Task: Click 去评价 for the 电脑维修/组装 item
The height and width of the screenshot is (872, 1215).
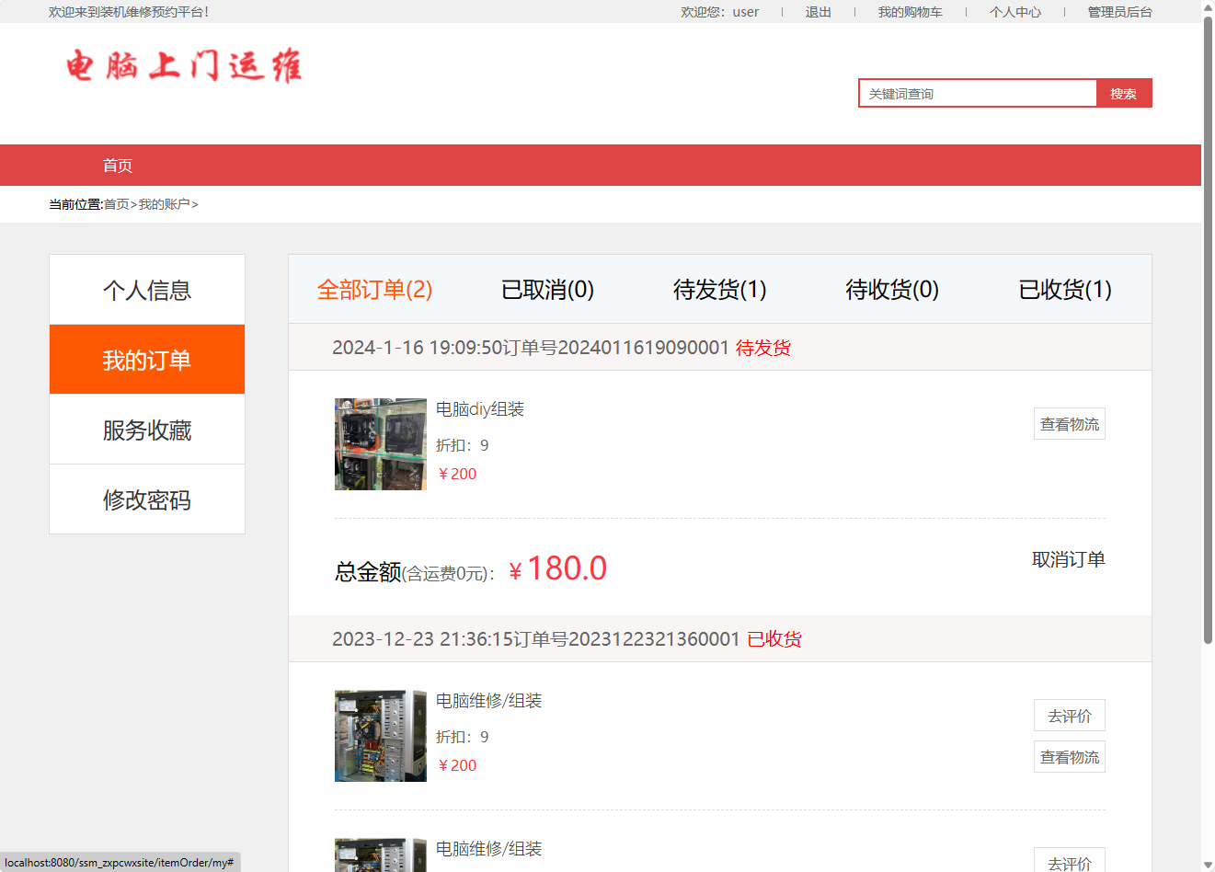Action: (1069, 715)
